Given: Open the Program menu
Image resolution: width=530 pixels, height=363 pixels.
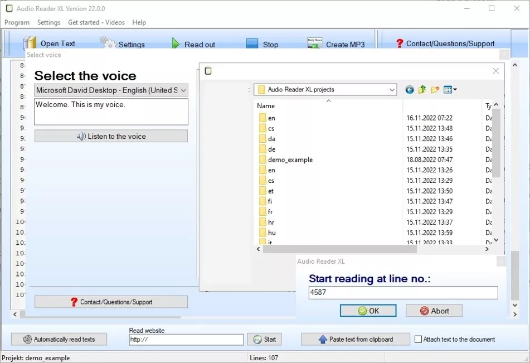Looking at the screenshot, I should (17, 22).
